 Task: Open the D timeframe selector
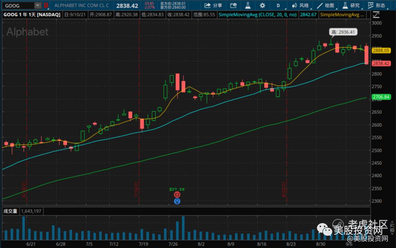[x=278, y=5]
